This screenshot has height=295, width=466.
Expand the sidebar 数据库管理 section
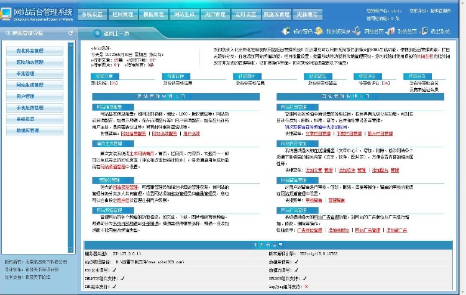click(35, 130)
